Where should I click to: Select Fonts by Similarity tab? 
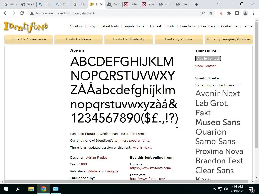click(x=128, y=39)
